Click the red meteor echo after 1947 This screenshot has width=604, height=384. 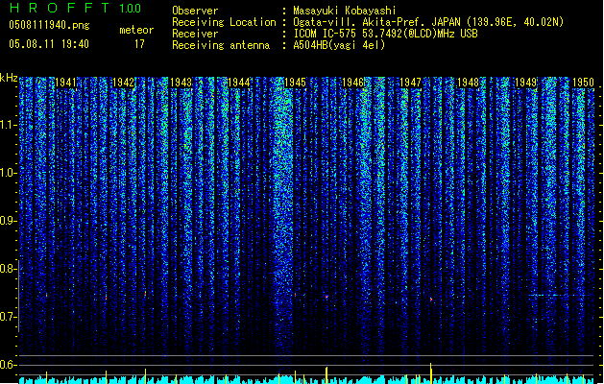click(x=431, y=299)
